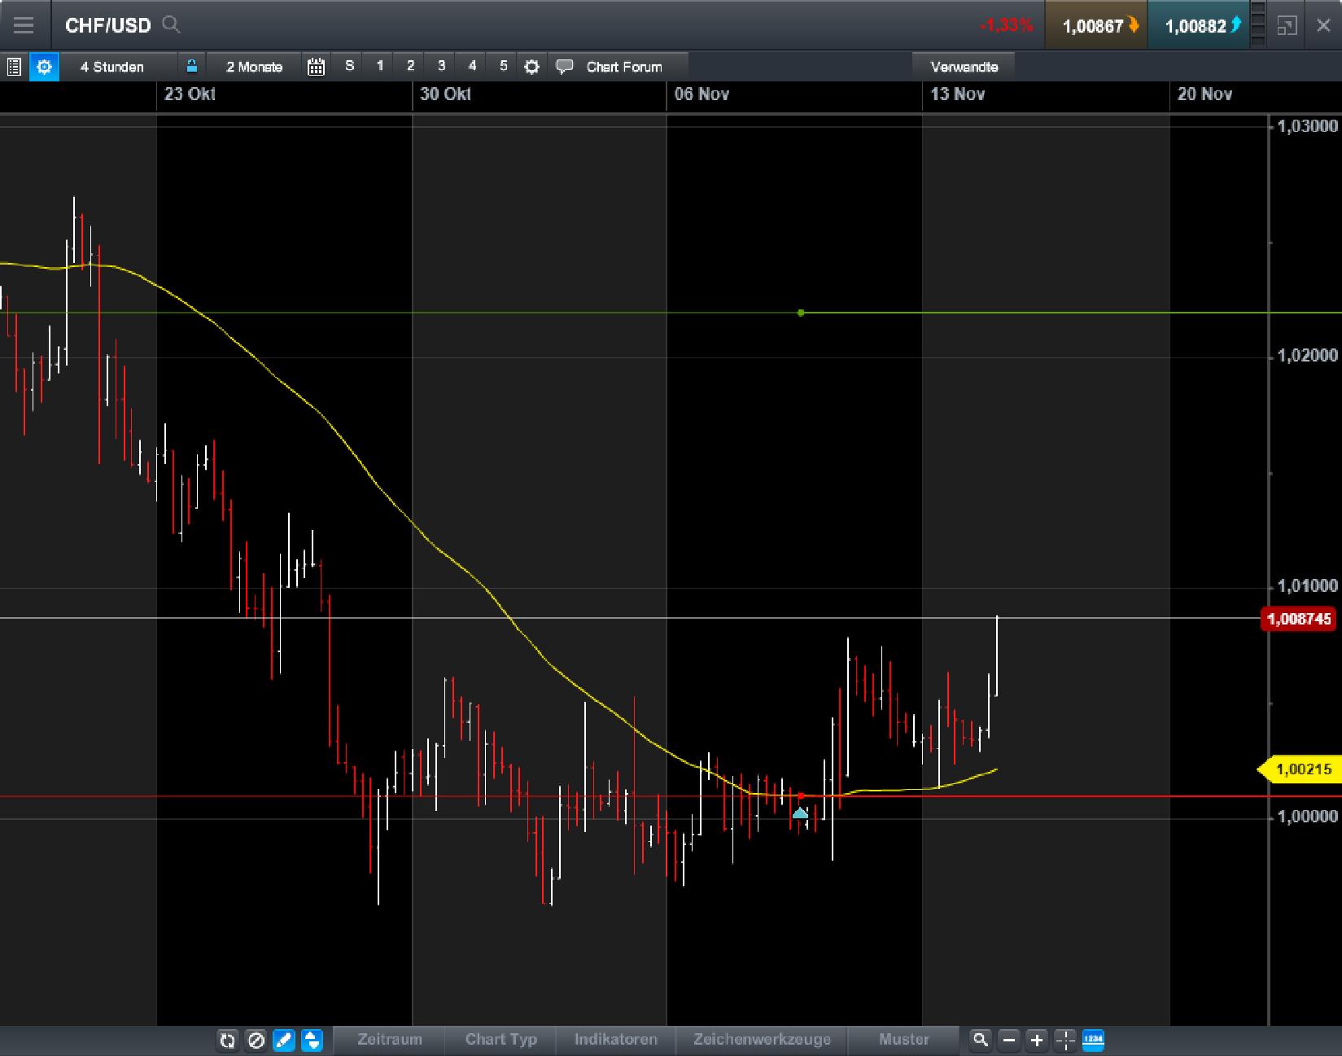This screenshot has width=1342, height=1056.
Task: Open the hamburger menu top left
Action: pos(24,24)
